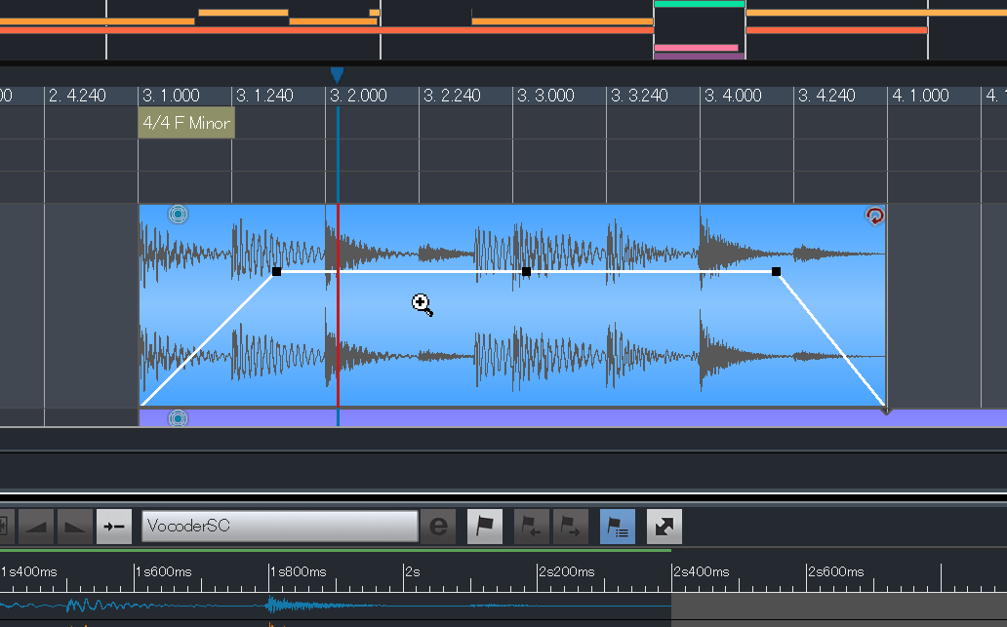
Task: Click the blue playhead triangle marker
Action: [337, 75]
